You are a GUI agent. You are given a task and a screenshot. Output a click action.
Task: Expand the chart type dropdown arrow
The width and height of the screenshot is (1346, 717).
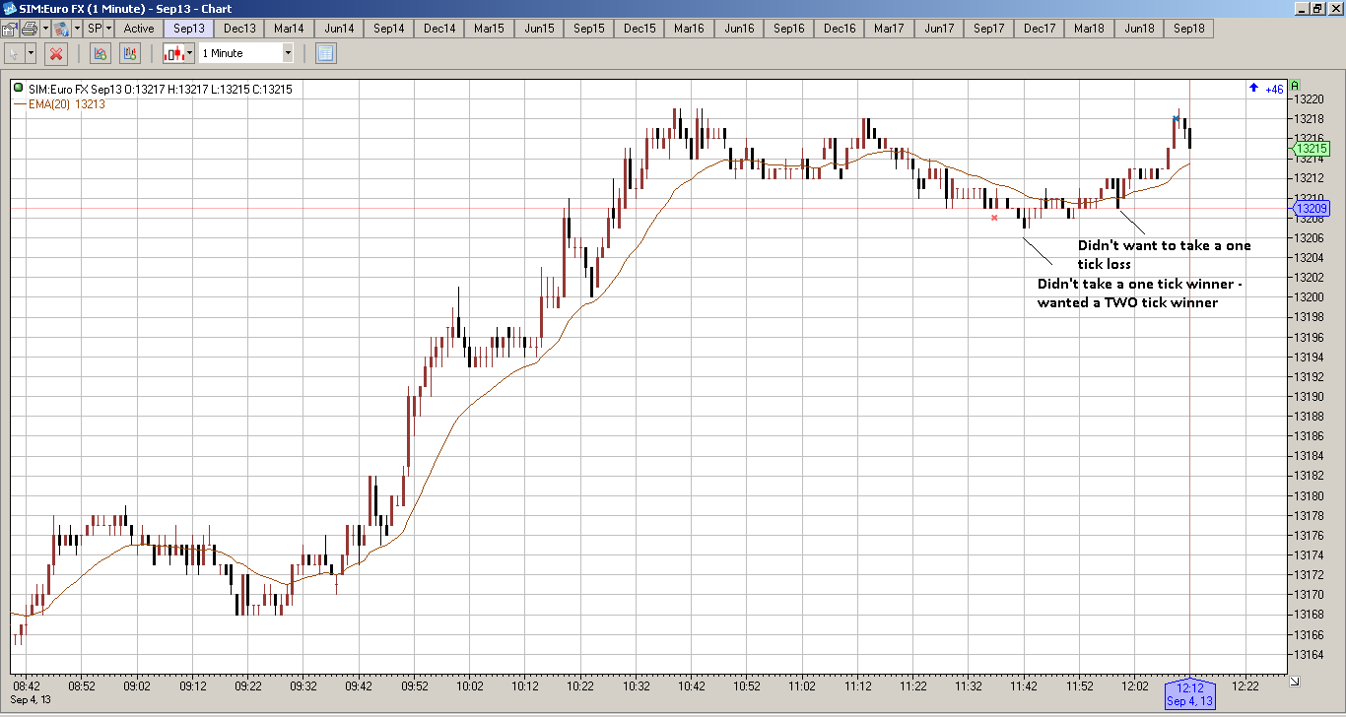tap(191, 53)
